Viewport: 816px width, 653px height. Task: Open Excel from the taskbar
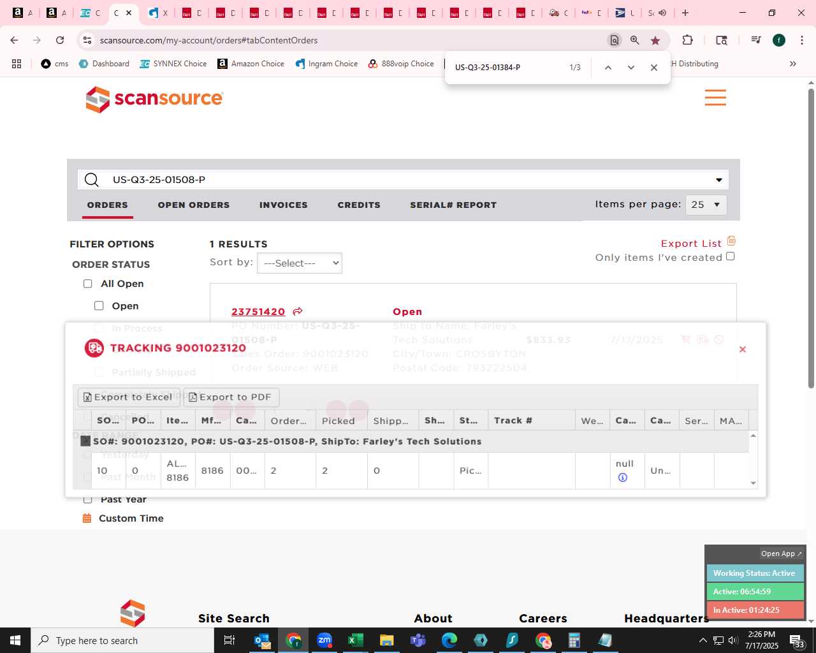click(356, 640)
